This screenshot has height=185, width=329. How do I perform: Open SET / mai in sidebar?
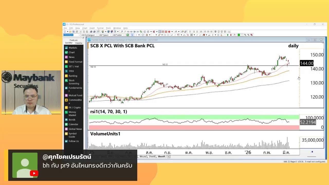72,66
